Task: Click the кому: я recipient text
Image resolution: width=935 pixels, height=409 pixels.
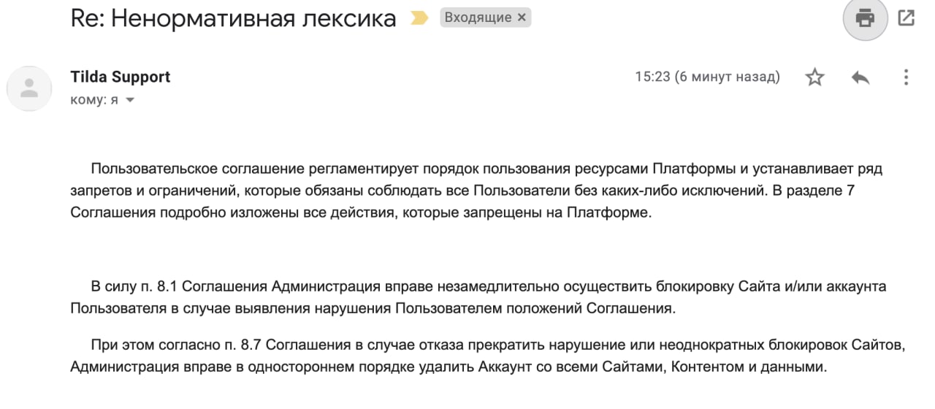Action: pos(94,100)
